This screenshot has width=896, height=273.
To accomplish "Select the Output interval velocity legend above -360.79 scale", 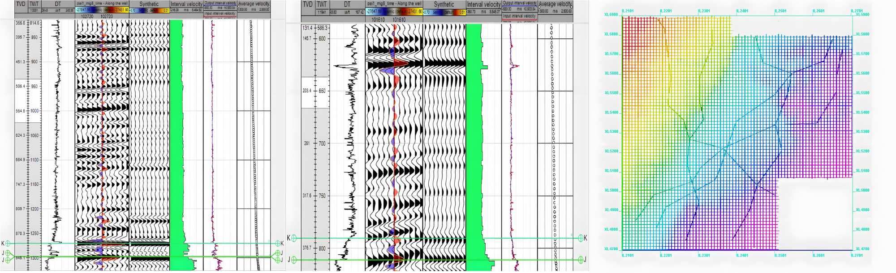I will click(519, 3).
